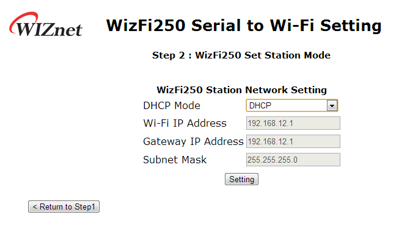
Task: Click the Step 2 Set Station Mode heading
Action: [x=241, y=55]
